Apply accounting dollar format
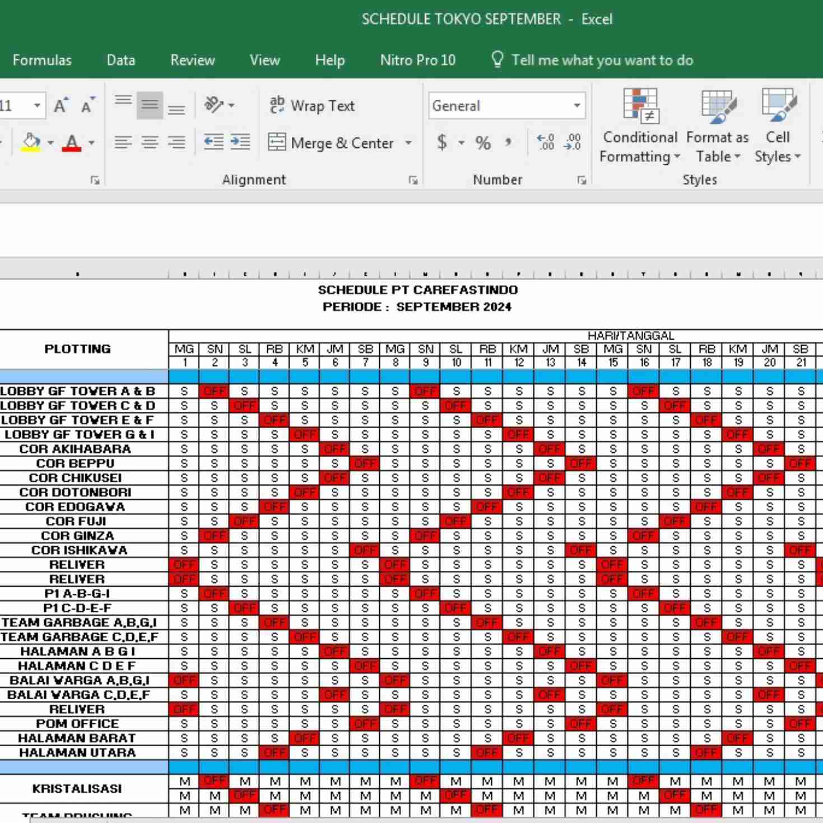This screenshot has width=823, height=823. [x=442, y=142]
